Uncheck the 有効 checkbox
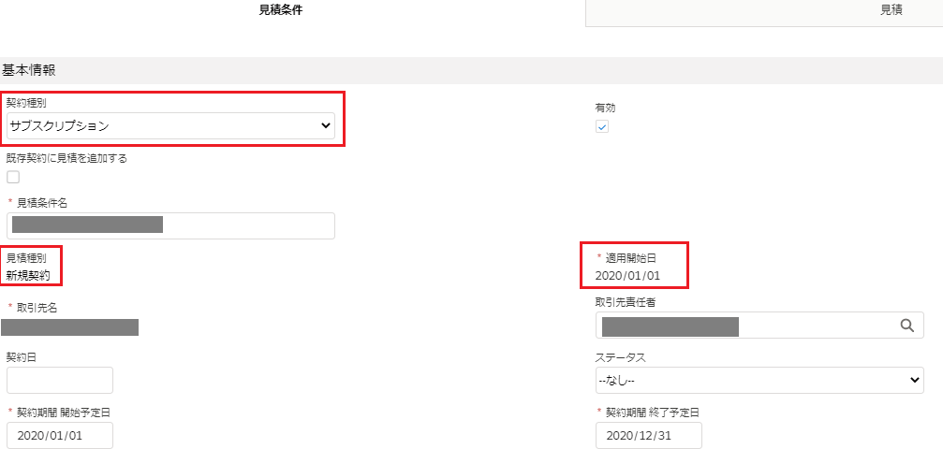 (602, 127)
